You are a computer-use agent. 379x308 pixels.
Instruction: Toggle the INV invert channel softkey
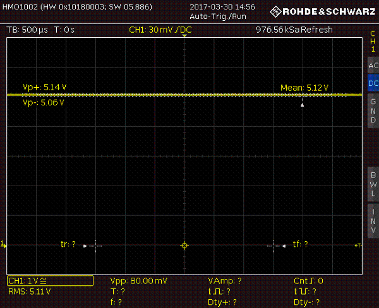pos(372,220)
